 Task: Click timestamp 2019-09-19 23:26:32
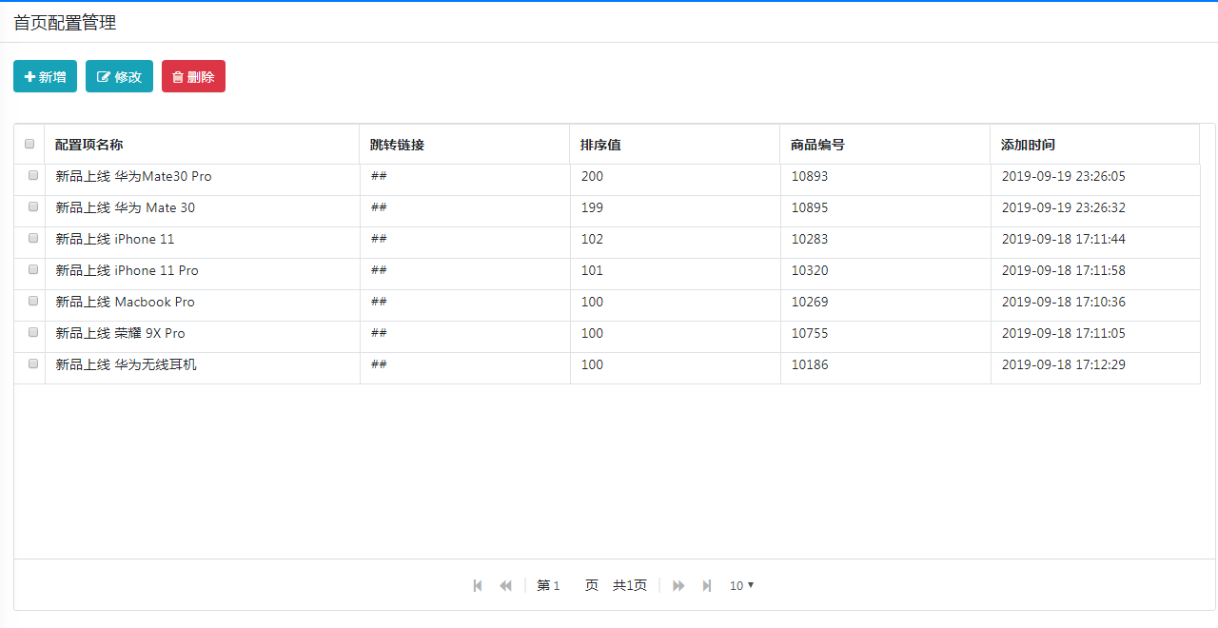click(x=1064, y=207)
